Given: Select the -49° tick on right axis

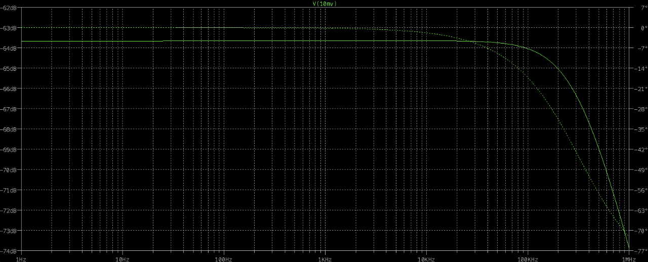Looking at the screenshot, I should 640,170.
